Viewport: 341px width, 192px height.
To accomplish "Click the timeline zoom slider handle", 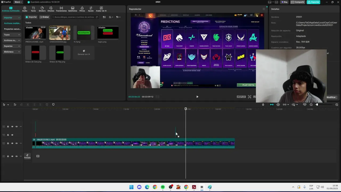I will click(x=317, y=105).
